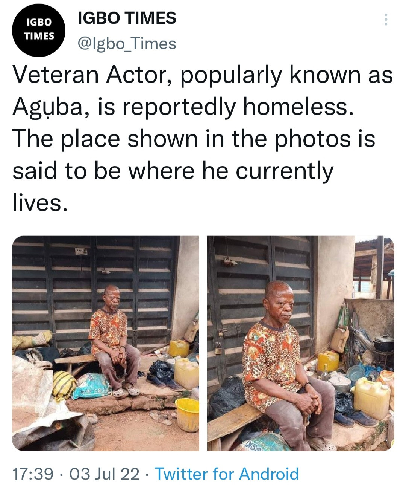Click the large yellow jerrycan in right photo
The image size is (406, 486).
(371, 398)
